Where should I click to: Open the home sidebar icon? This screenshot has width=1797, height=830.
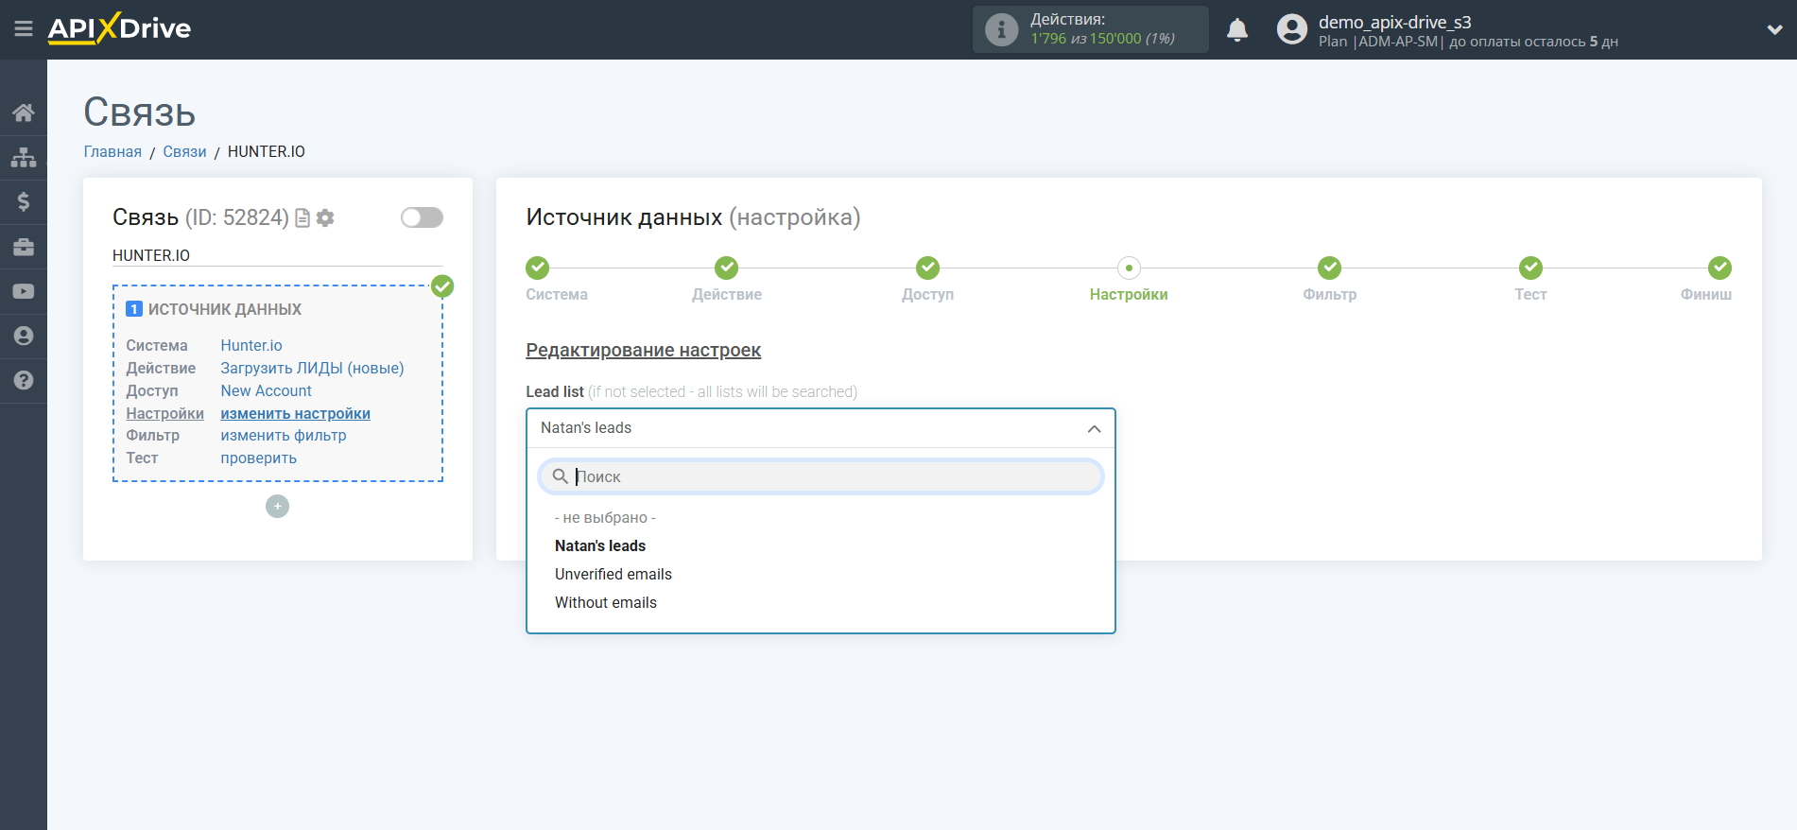point(24,112)
